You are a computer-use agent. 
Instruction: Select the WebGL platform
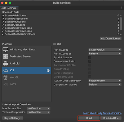click(26, 78)
